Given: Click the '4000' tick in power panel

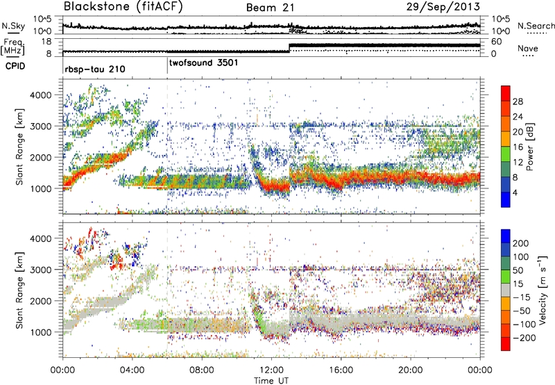Looking at the screenshot, I should pos(40,95).
